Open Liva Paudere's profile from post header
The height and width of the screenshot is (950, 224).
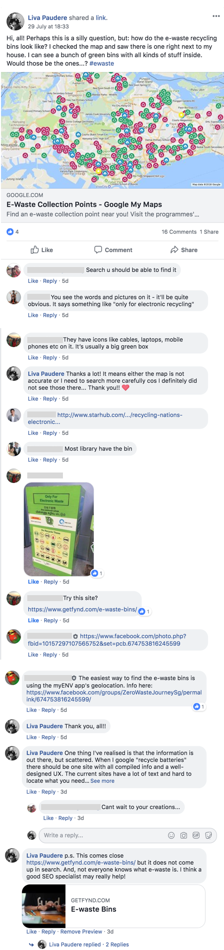coord(48,17)
